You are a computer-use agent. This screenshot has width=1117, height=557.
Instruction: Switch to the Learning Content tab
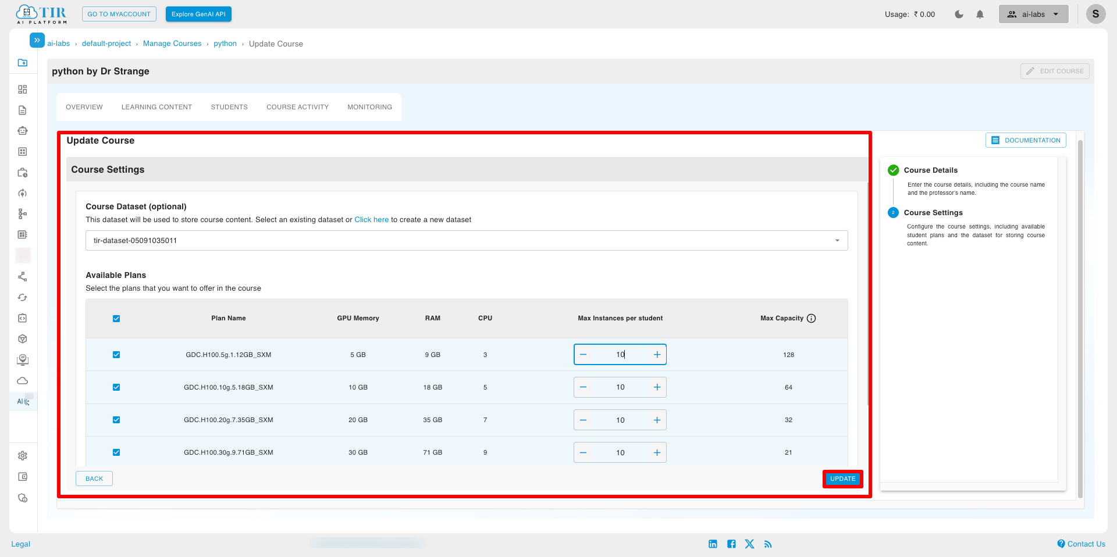pos(156,107)
